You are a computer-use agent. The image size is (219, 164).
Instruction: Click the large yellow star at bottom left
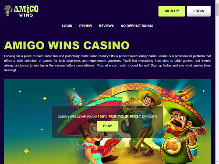tap(26, 151)
